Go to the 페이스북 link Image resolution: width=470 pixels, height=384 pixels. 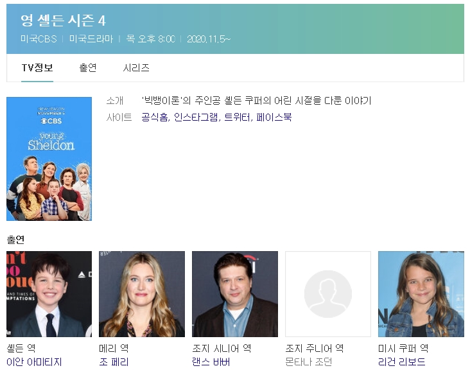pyautogui.click(x=274, y=118)
